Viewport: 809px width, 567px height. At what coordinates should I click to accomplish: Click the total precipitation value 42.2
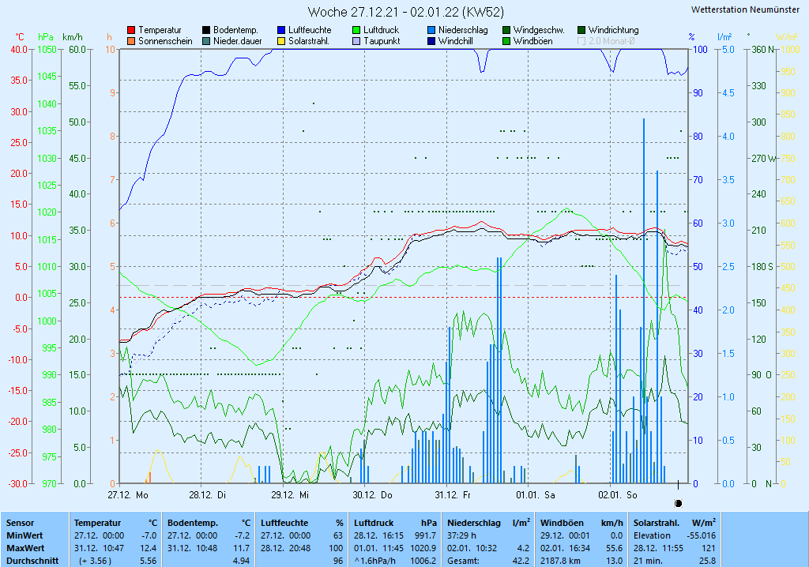point(521,561)
